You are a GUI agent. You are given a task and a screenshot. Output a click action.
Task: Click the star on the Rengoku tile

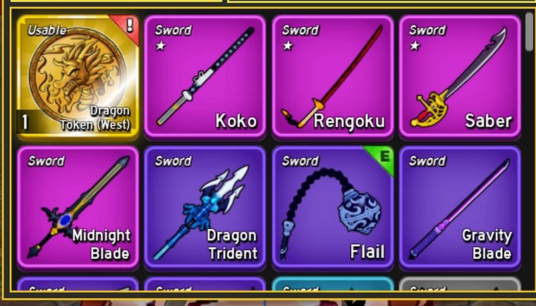pos(288,45)
